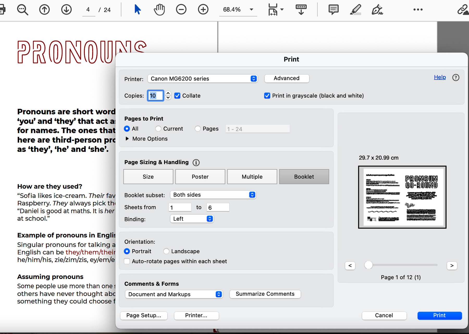Open the Booklet subset dropdown
The image size is (469, 334).
213,195
